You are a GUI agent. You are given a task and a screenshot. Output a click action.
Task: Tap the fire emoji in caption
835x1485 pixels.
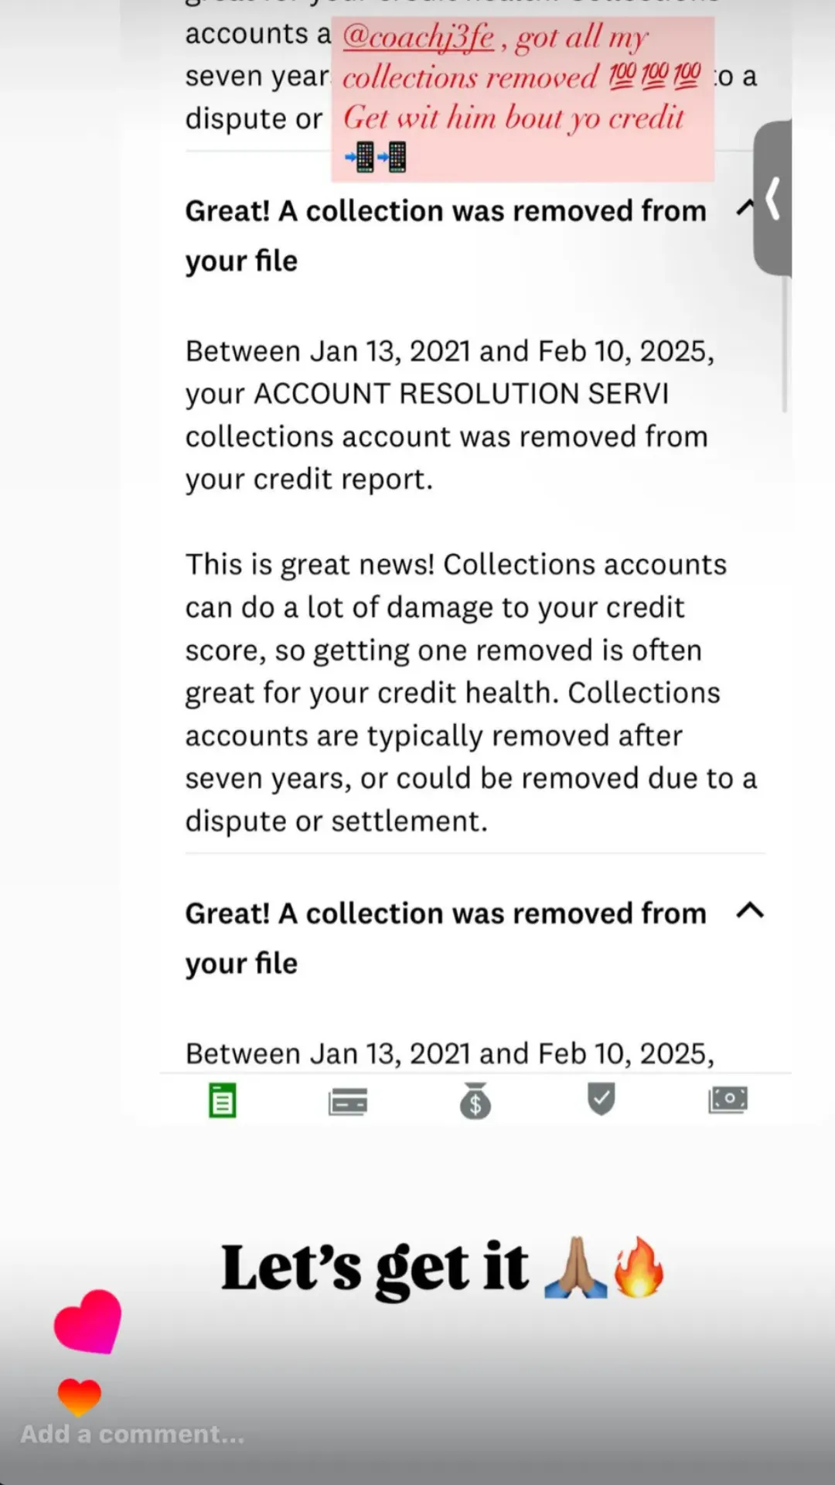[639, 1267]
